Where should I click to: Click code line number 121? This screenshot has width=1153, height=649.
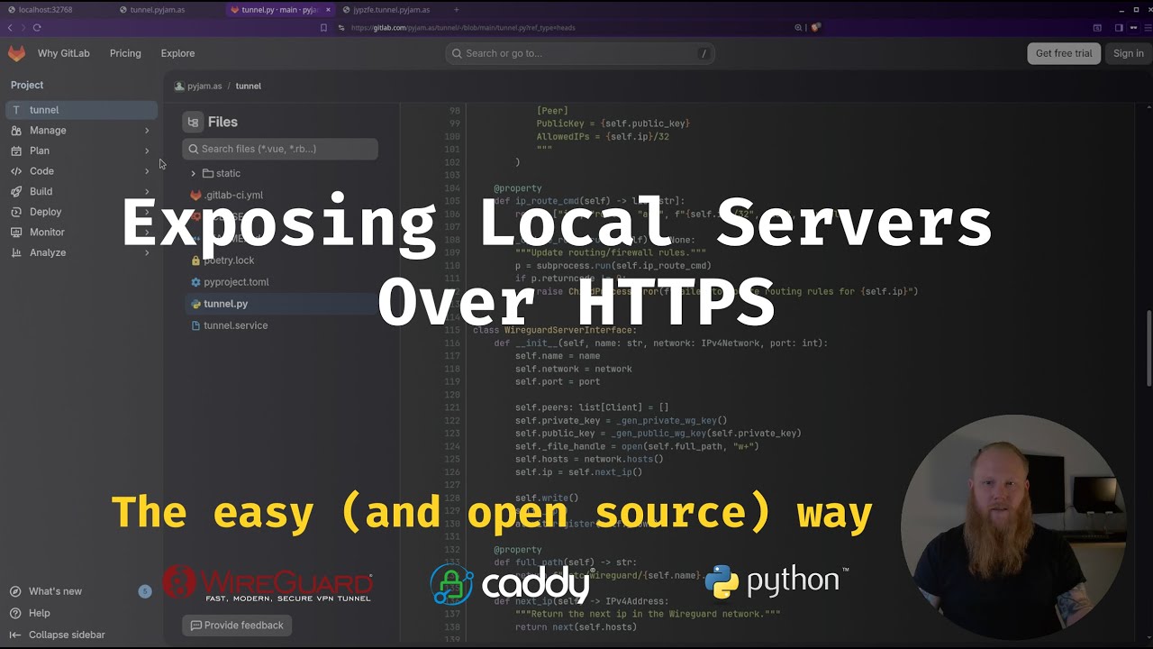[452, 407]
